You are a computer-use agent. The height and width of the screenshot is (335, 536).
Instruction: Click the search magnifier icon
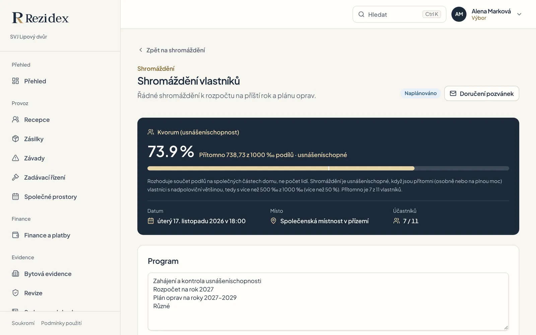[x=361, y=14]
